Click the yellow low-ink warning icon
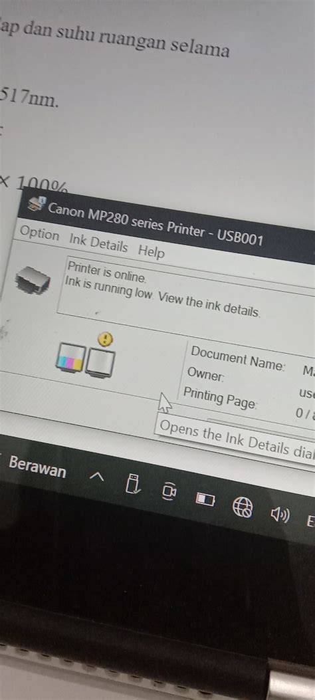 (x=105, y=340)
